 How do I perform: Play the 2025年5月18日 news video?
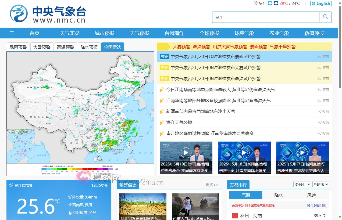[x=244, y=152]
